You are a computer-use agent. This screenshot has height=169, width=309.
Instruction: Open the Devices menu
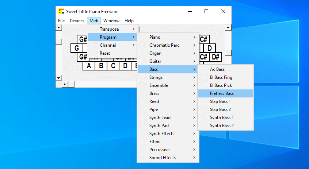click(77, 21)
